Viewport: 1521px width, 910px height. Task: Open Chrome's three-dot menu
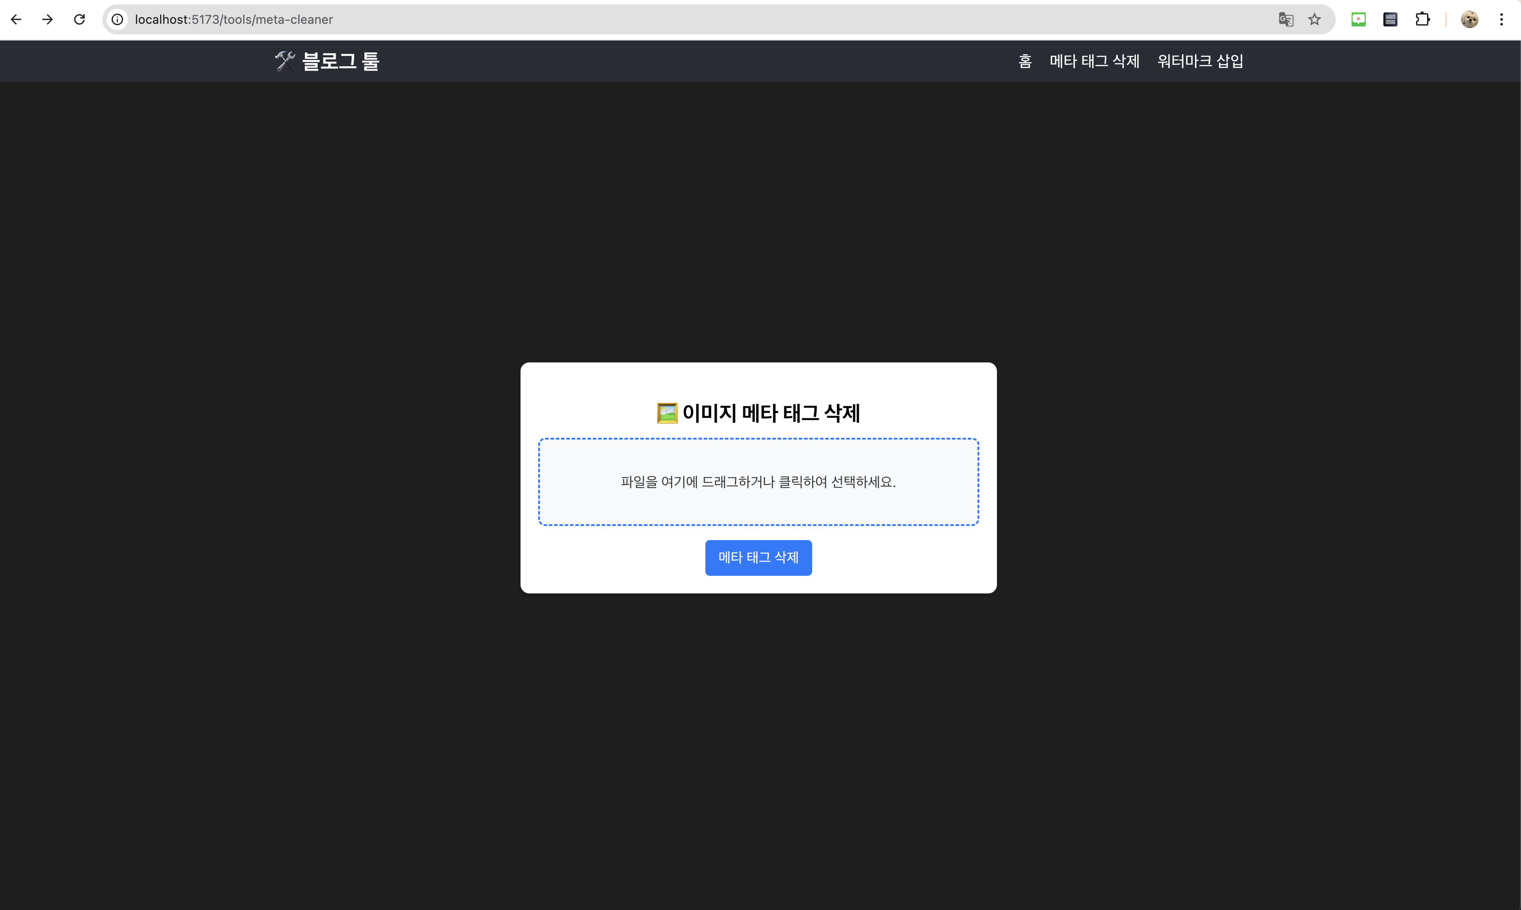pyautogui.click(x=1501, y=19)
